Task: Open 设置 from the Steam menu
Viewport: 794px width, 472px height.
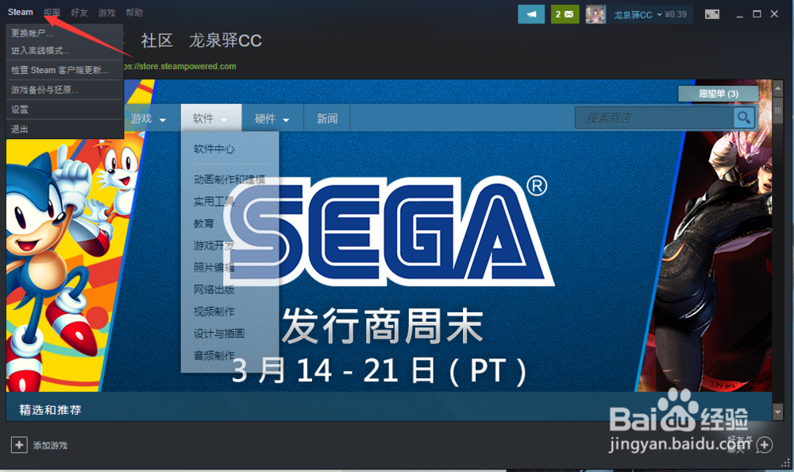Action: pos(64,110)
